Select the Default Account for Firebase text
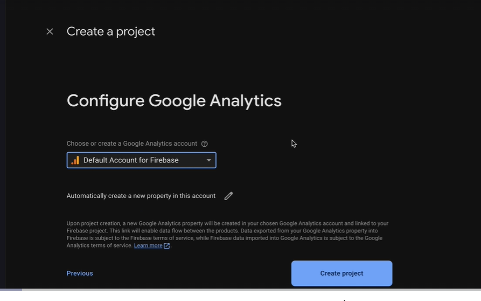 pos(131,160)
